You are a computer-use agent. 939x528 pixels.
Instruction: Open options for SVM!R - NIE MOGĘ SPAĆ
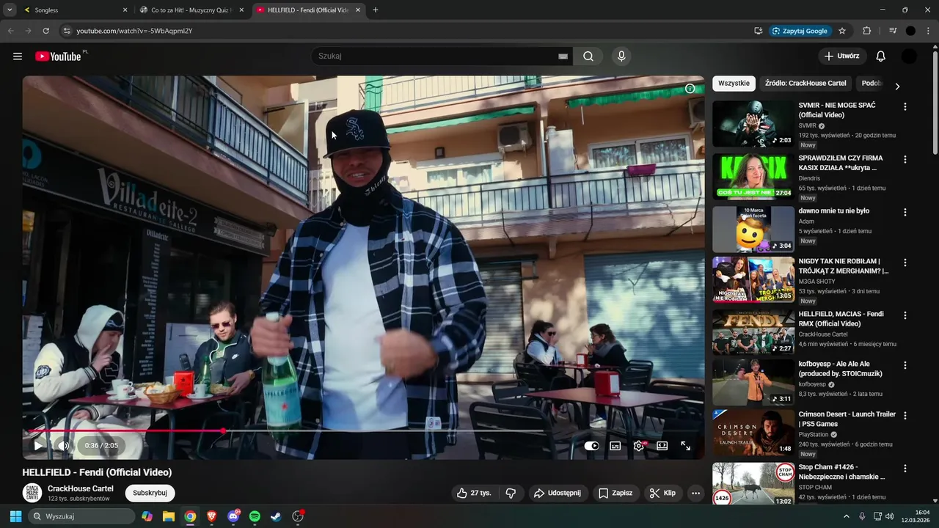(x=905, y=106)
